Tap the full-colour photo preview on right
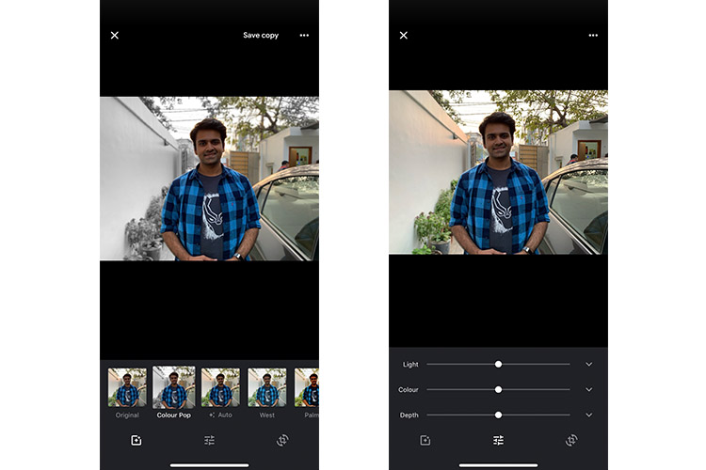706x470 pixels. coord(498,172)
